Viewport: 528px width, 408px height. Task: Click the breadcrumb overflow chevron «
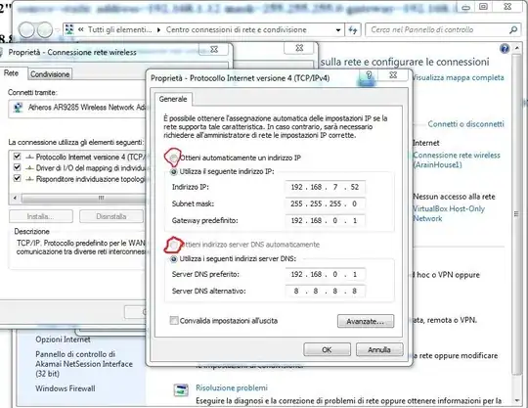81,29
